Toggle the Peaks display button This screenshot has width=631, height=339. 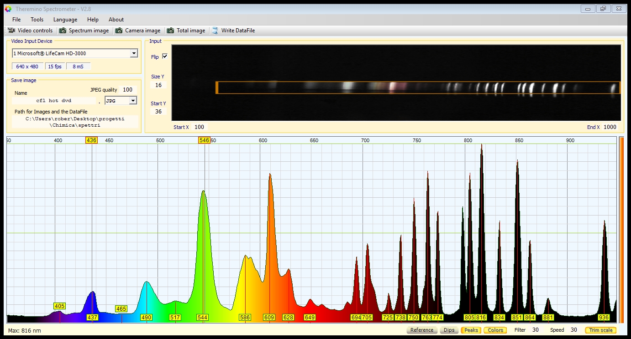[471, 330]
